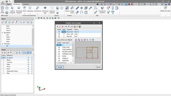Open Connections dropdown arrow
This screenshot has width=171, height=96.
click(x=37, y=14)
